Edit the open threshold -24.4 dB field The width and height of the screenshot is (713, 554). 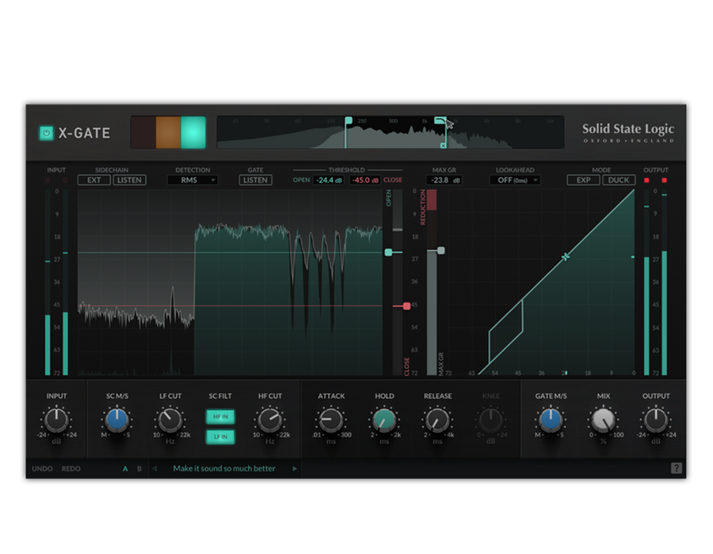click(328, 180)
